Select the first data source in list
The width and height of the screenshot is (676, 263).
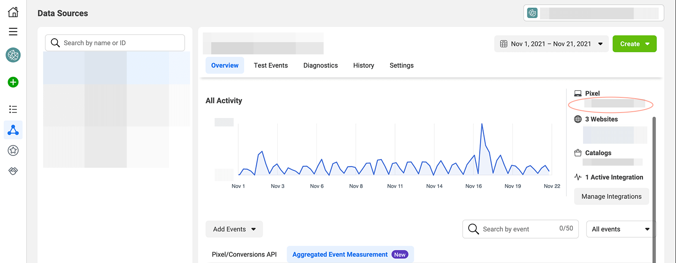(x=117, y=68)
